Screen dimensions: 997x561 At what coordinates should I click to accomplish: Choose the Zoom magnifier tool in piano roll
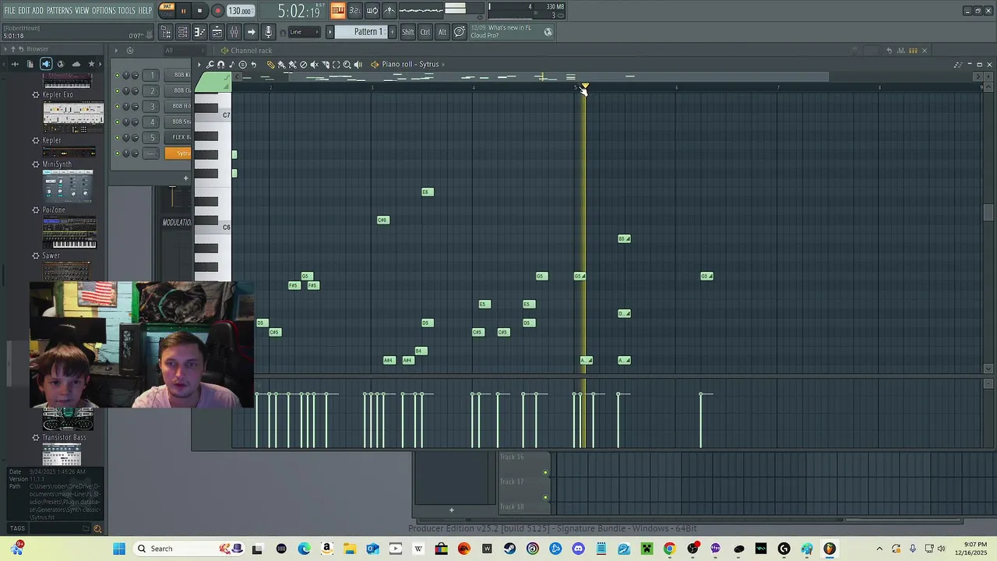(347, 65)
